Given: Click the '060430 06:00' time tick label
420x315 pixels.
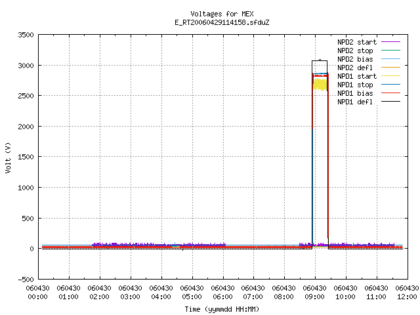Looking at the screenshot, I should coord(222,293).
